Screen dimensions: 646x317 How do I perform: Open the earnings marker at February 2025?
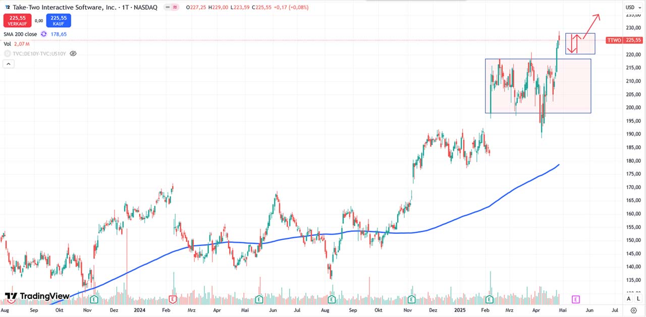(490, 299)
